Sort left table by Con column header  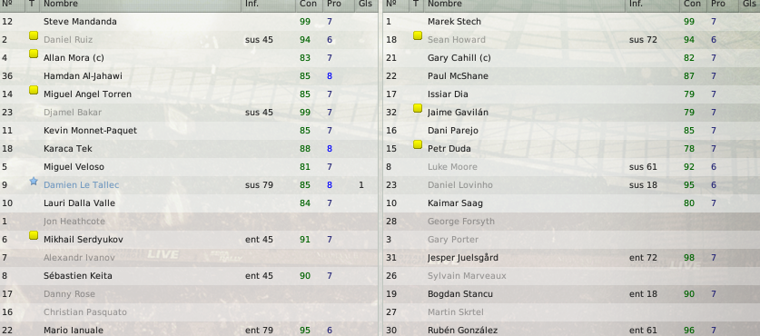(309, 5)
